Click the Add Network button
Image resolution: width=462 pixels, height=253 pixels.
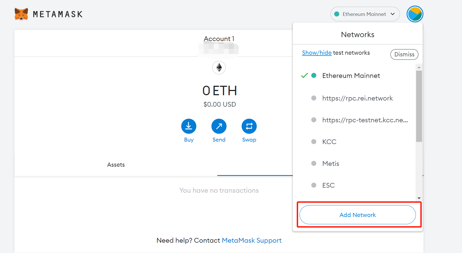357,215
